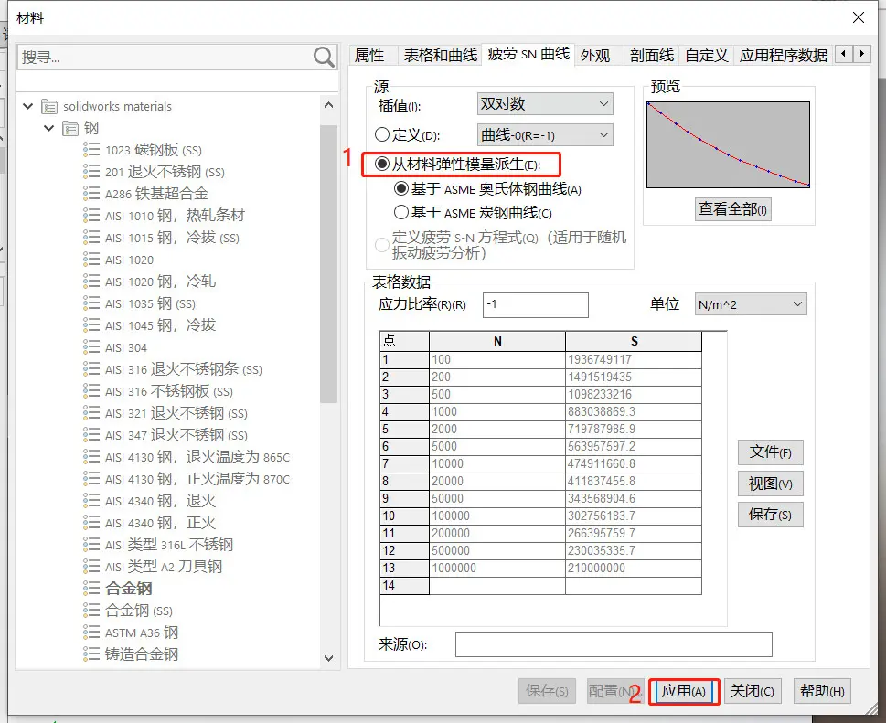The image size is (886, 723).
Task: Click the N column header
Action: point(497,341)
